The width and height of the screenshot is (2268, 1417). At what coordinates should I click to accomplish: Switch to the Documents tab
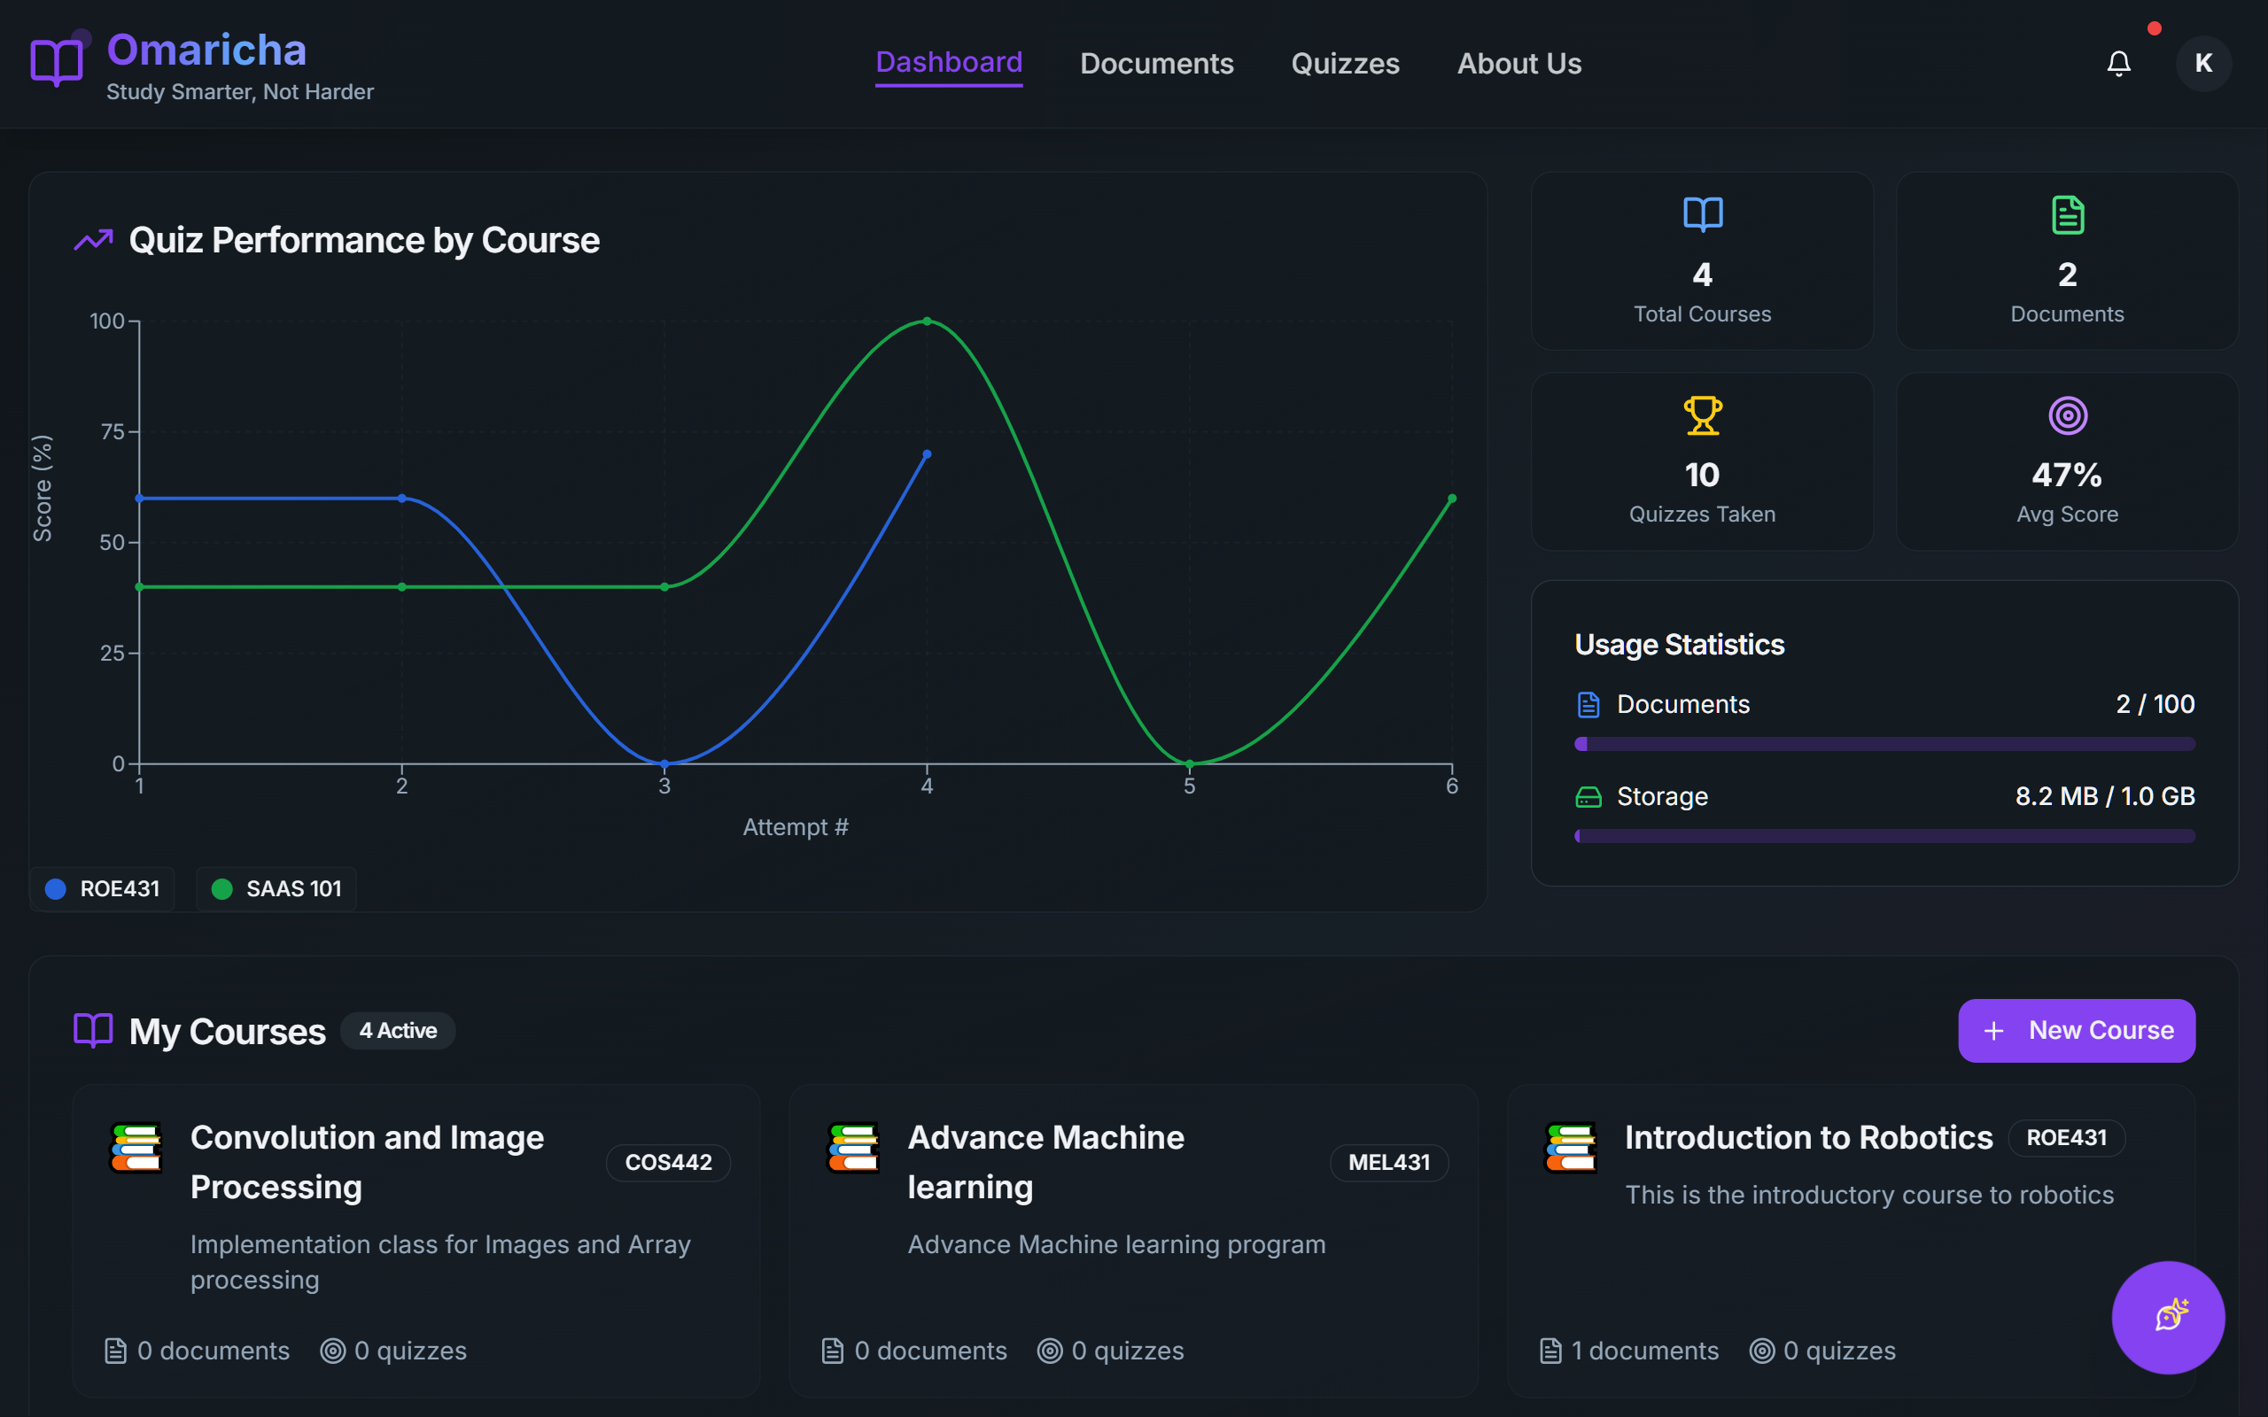[x=1156, y=64]
